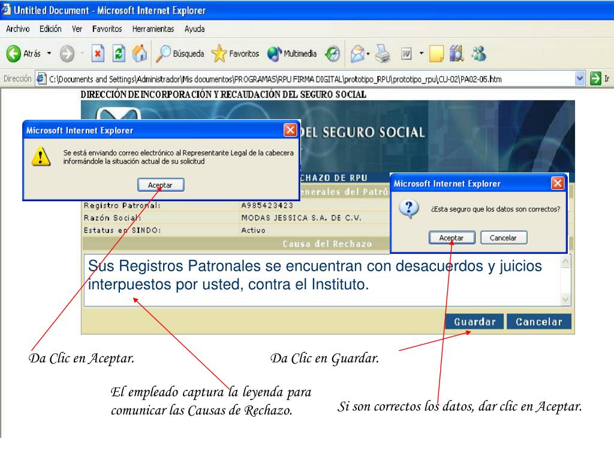Click the Mail envelope icon
Viewport: 614px width, 460px height.
357,53
